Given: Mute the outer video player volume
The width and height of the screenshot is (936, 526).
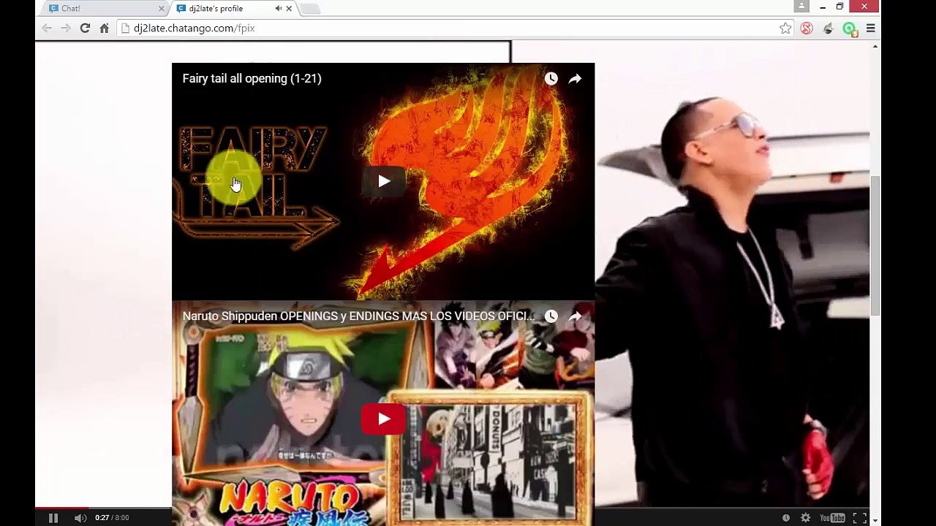Looking at the screenshot, I should [x=80, y=518].
